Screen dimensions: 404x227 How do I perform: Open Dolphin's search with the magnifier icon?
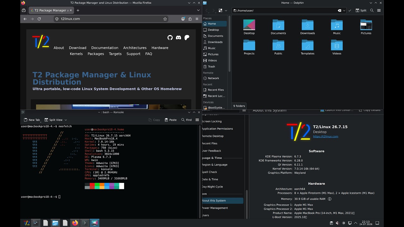pos(372,10)
